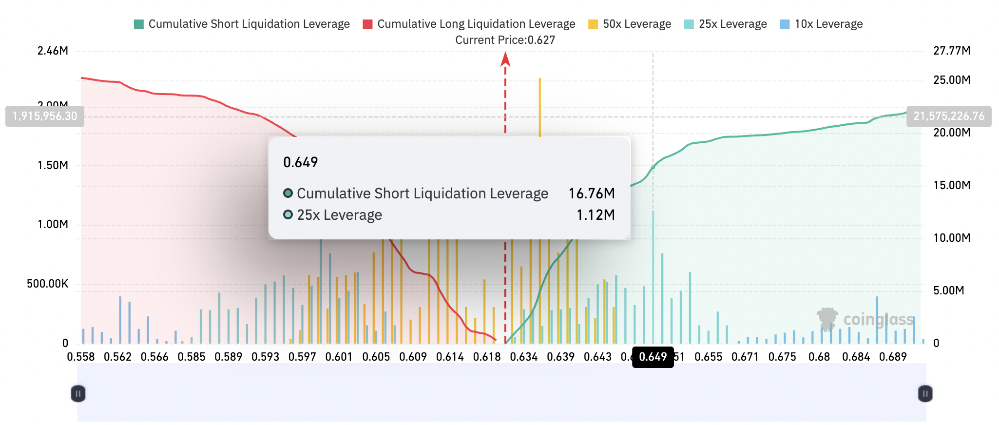Image resolution: width=999 pixels, height=425 pixels.
Task: Click the 0.649 highlighted x-axis label
Action: point(653,357)
